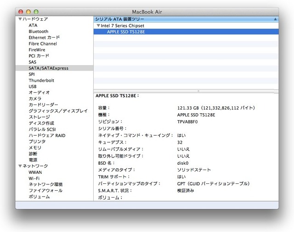Open ハードウェア RAID entry

click(47, 135)
